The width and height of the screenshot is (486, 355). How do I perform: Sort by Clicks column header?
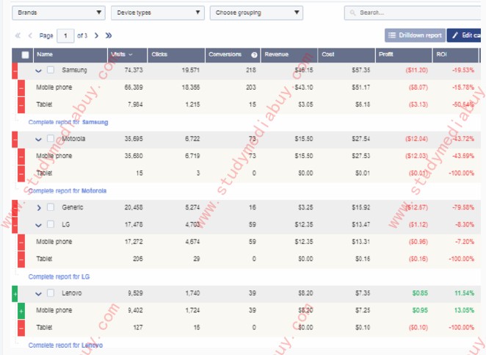pos(176,55)
